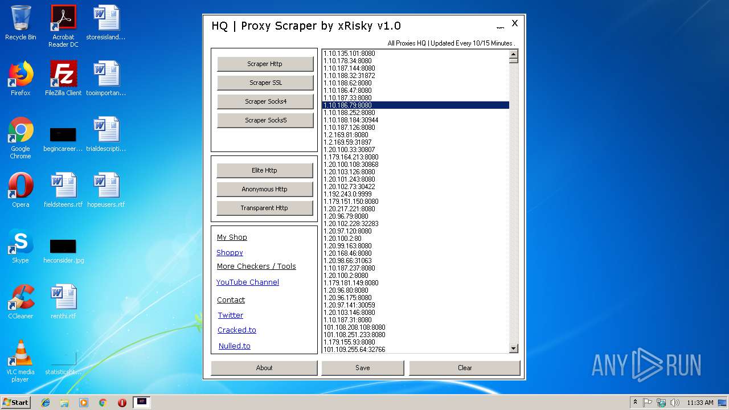Screen dimensions: 729x410
Task: Open FileZilla Client desktop shortcut
Action: (63, 78)
